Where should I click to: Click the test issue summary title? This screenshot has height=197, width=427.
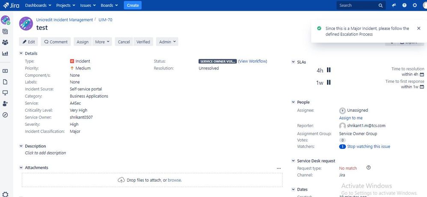[x=42, y=27]
